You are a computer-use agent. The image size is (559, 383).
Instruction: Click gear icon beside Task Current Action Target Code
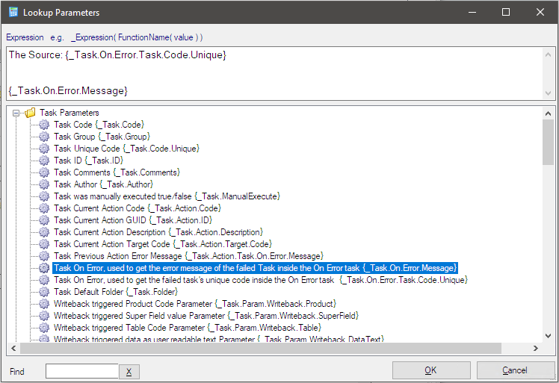[x=44, y=244]
